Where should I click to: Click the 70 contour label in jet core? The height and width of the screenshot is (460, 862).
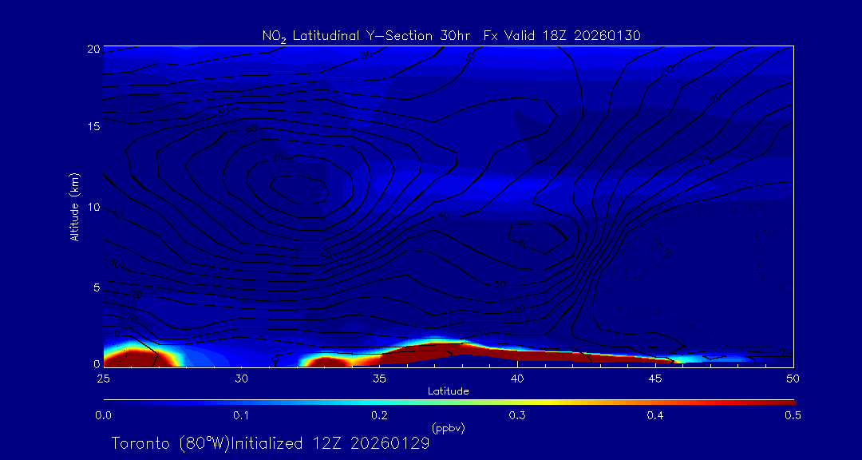pos(277,160)
